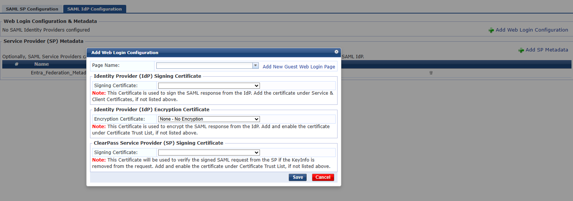Select SAML IdP Configuration tab
This screenshot has height=201, width=573.
95,9
